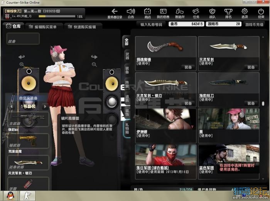Click the 荒漠金鹰 secondary weapon slot
Screen dimensions: 270x201
pyautogui.click(x=28, y=141)
